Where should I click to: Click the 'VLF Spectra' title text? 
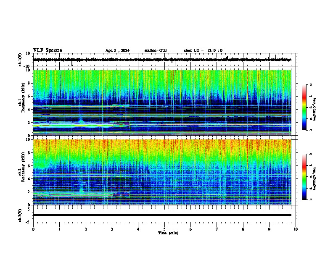[48, 50]
